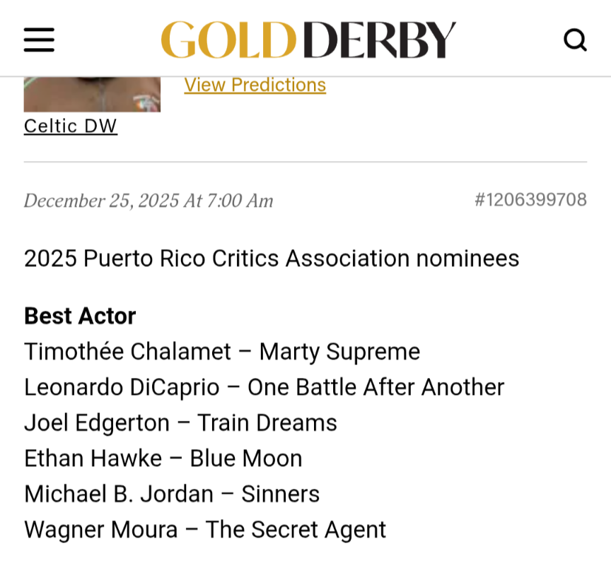Click Wagner Moura's name
Screen dimensions: 611x563
(100, 530)
